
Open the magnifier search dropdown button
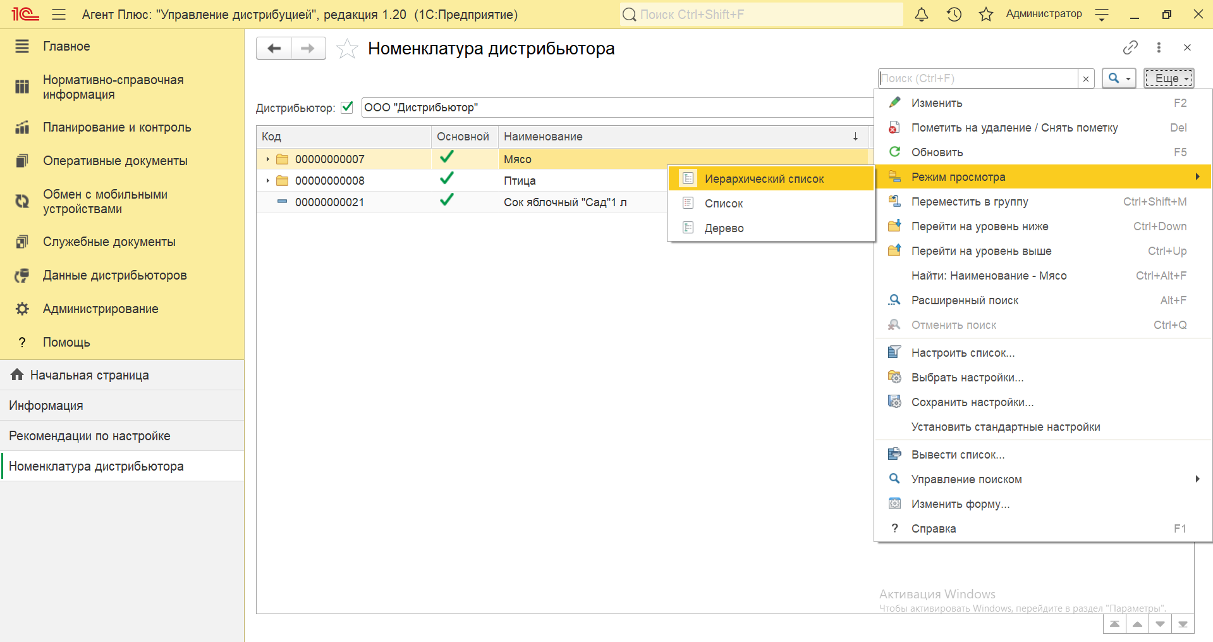[x=1119, y=78]
